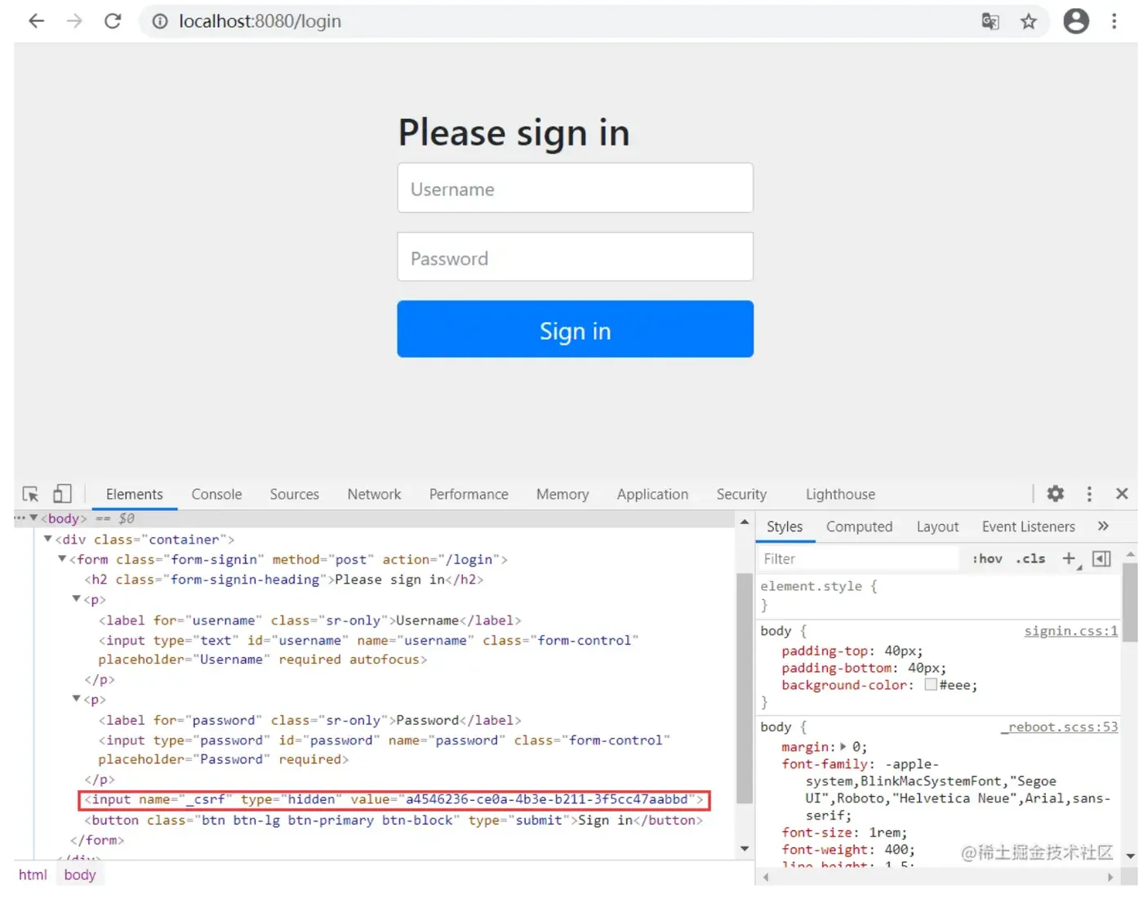Screen dimensions: 1143x898
Task: Toggle the computed styles sidebar
Action: [x=1101, y=558]
